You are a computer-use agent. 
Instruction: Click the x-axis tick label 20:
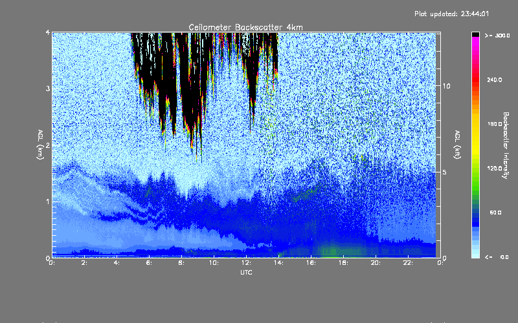pyautogui.click(x=376, y=263)
